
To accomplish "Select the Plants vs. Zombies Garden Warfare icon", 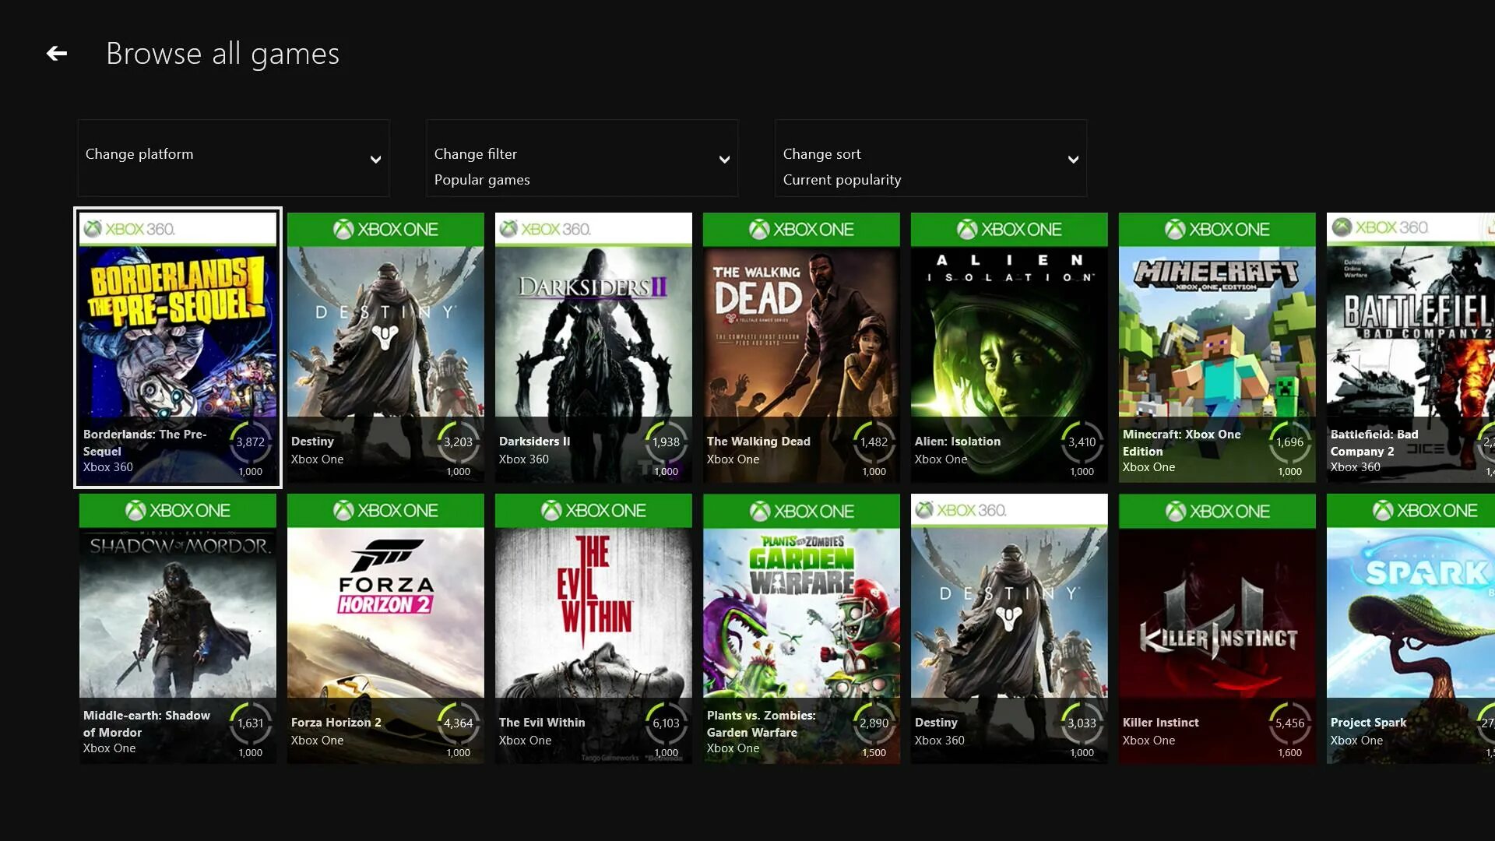I will [x=802, y=628].
